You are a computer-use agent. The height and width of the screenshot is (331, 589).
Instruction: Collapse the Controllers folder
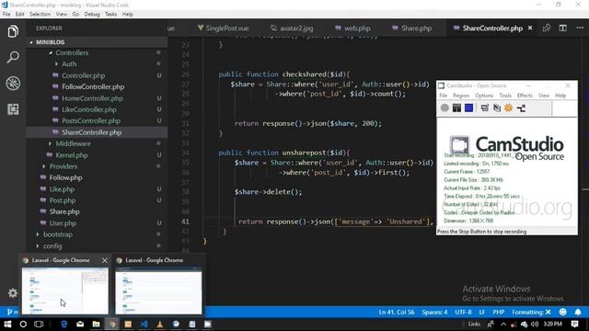51,53
